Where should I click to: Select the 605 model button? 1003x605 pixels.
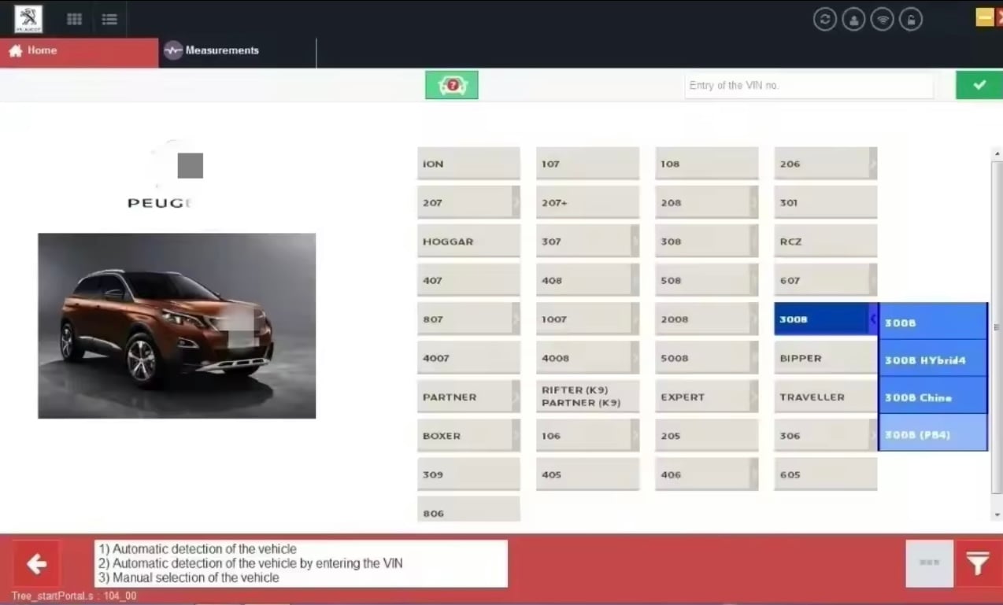825,474
